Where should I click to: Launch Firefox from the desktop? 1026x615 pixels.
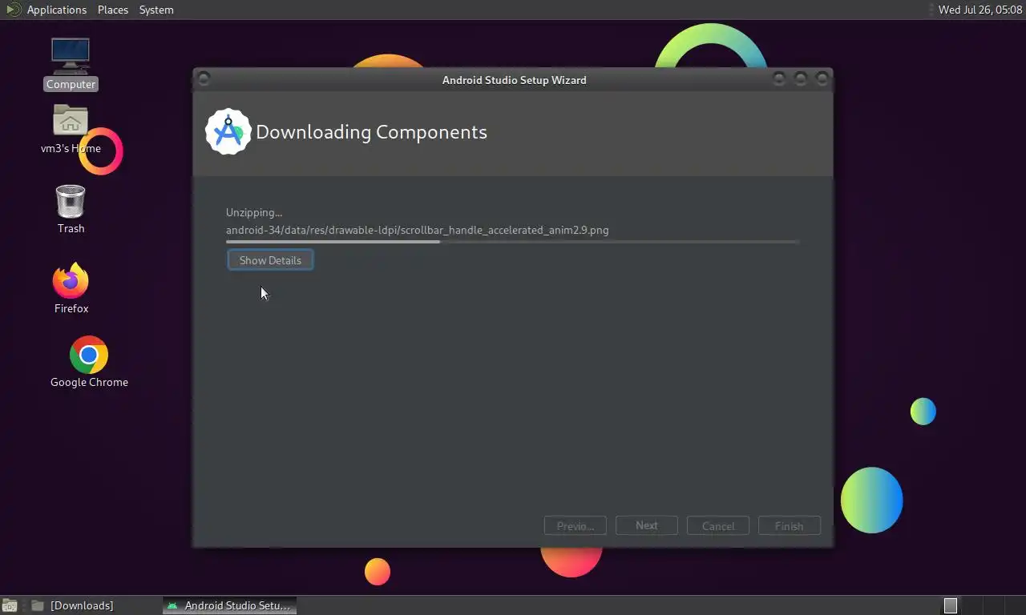tap(71, 288)
